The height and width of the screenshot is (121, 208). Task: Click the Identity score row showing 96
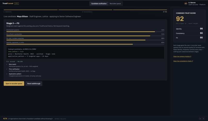pos(189,29)
